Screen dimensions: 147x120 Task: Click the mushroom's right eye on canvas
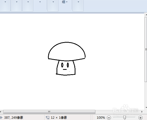(68, 65)
